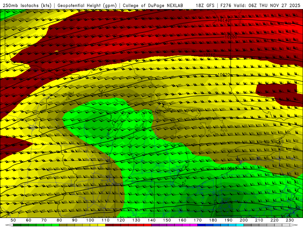The image size is (303, 227).
Task: Select the cyan swatch left of the 200 mark
Action: 240,225
